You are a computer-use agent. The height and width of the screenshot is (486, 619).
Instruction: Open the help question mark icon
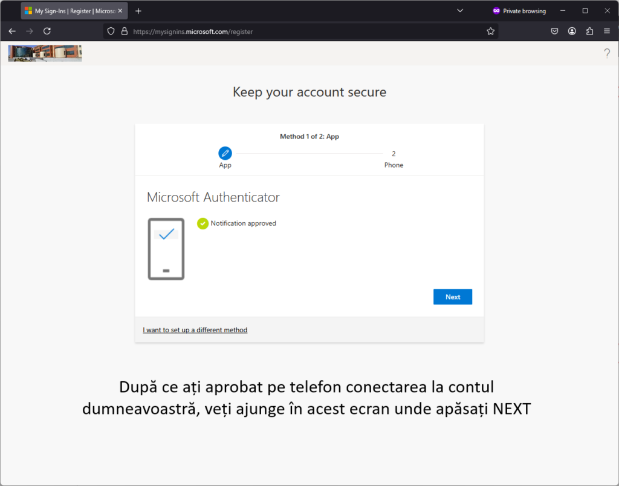(x=607, y=53)
